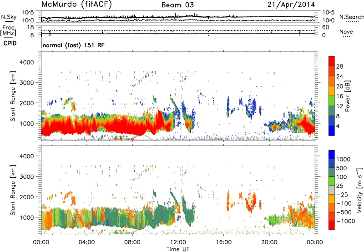Click the '3000' tick on the velocity panel
Image resolution: width=364 pixels, height=252 pixels.
[x=27, y=176]
